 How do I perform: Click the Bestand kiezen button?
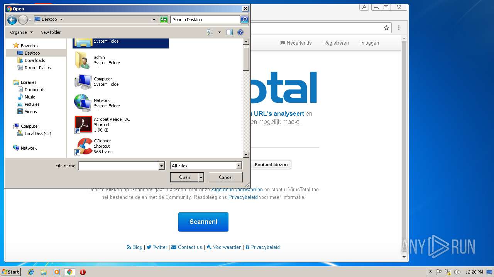coord(271,165)
